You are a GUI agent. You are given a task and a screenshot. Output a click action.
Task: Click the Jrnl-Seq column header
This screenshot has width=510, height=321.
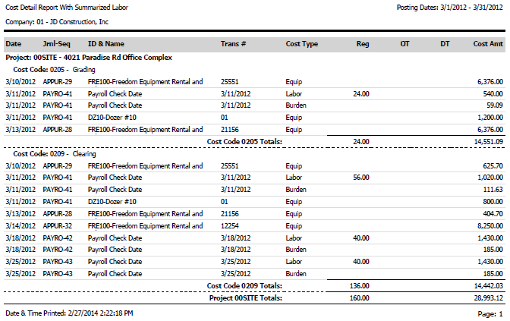[x=57, y=44]
